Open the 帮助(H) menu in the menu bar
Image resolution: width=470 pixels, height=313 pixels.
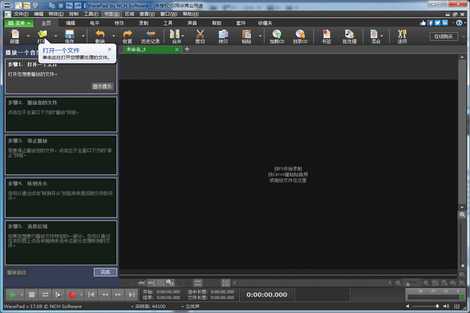190,14
